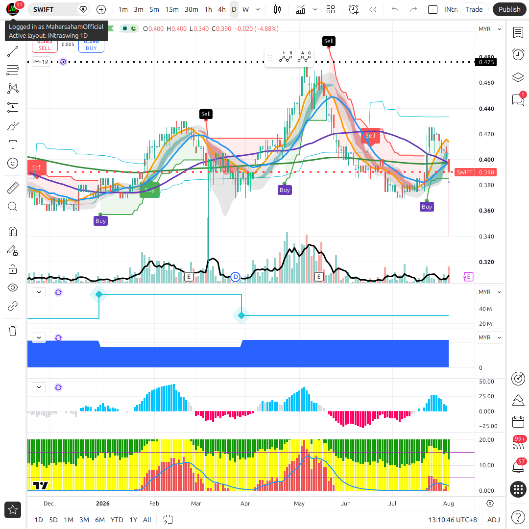Select 3M date range
The image size is (529, 529).
pos(84,520)
